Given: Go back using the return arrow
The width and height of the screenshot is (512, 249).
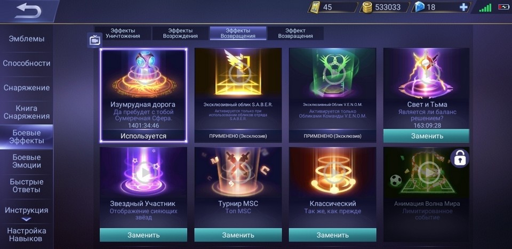Looking at the screenshot, I should click(x=28, y=11).
